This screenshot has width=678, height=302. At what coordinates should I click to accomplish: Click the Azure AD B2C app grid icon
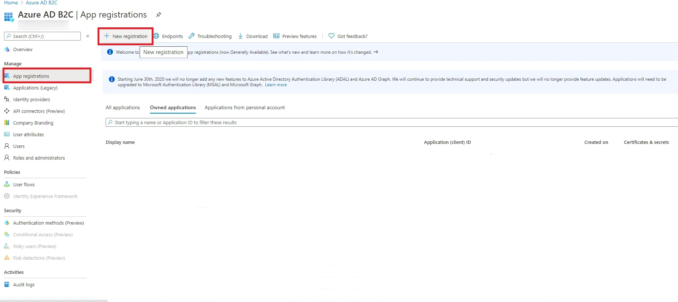tap(9, 17)
